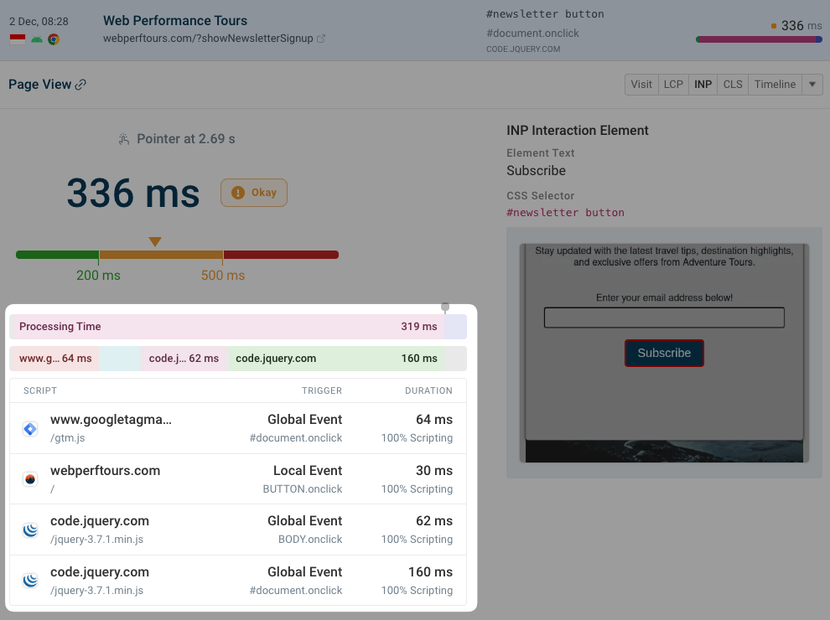Screen dimensions: 830x620
Task: Click the pointer icon beside Pointer at 2.69 s
Action: (126, 138)
